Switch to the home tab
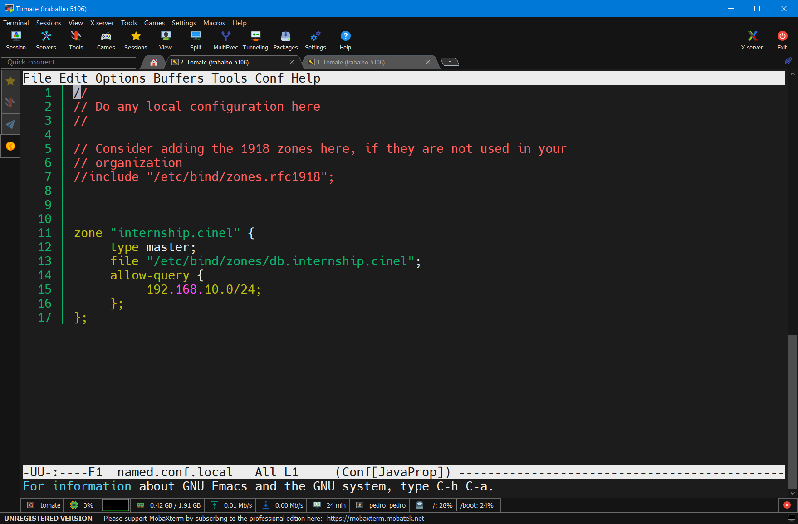The width and height of the screenshot is (798, 524). tap(153, 62)
